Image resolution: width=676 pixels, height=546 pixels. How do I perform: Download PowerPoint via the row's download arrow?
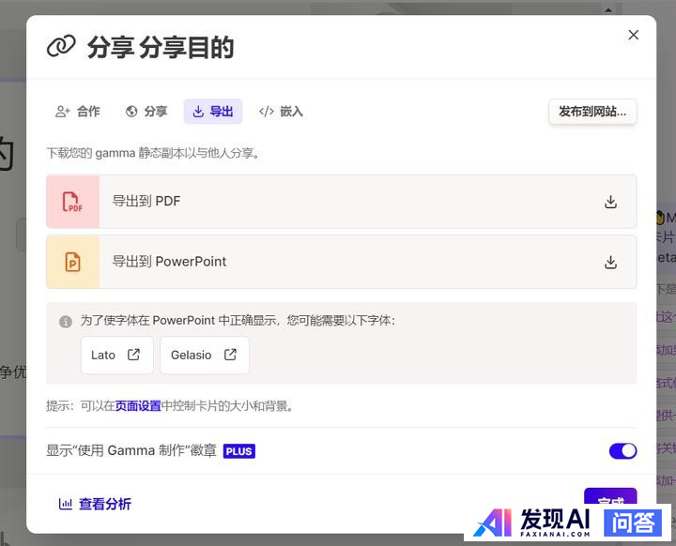click(x=610, y=262)
